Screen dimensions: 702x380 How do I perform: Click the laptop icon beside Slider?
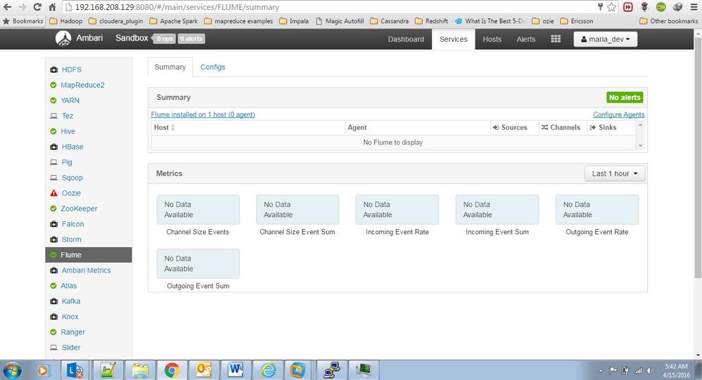53,348
